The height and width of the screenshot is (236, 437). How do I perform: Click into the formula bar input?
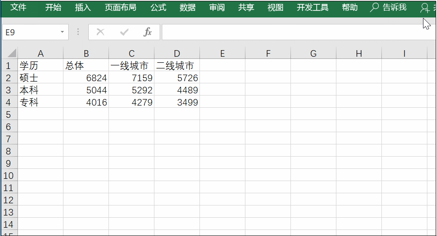[x=299, y=32]
